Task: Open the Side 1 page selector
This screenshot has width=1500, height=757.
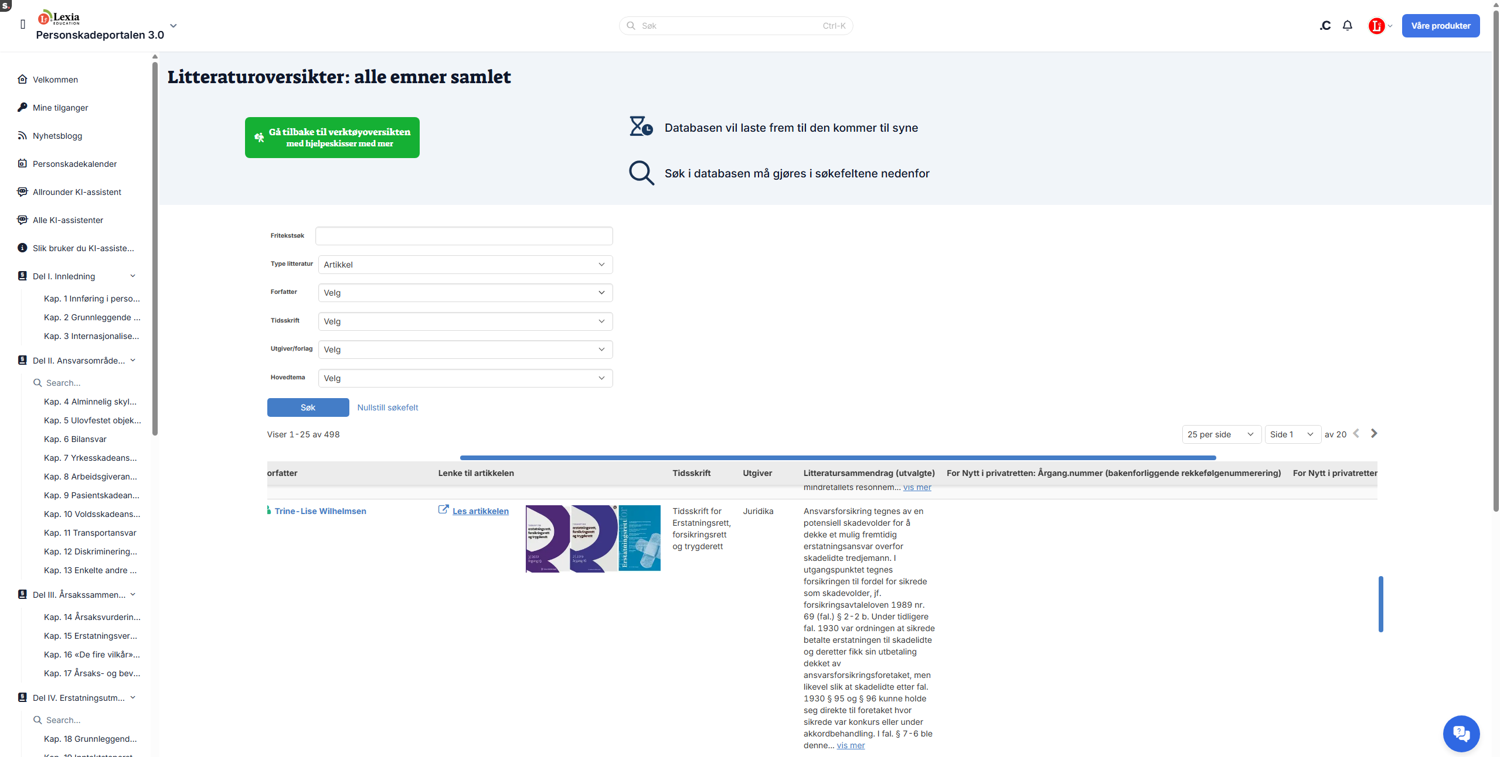Action: coord(1292,434)
